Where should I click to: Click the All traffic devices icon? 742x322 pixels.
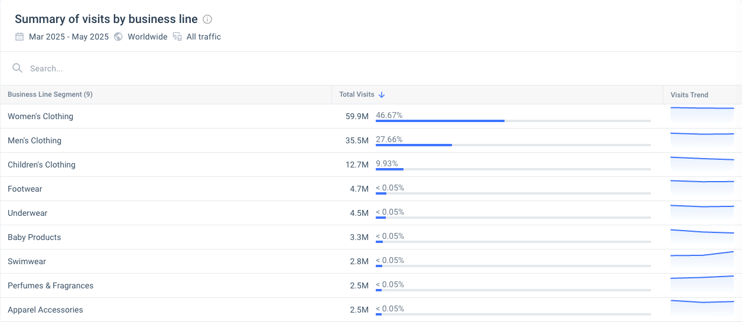(x=177, y=37)
